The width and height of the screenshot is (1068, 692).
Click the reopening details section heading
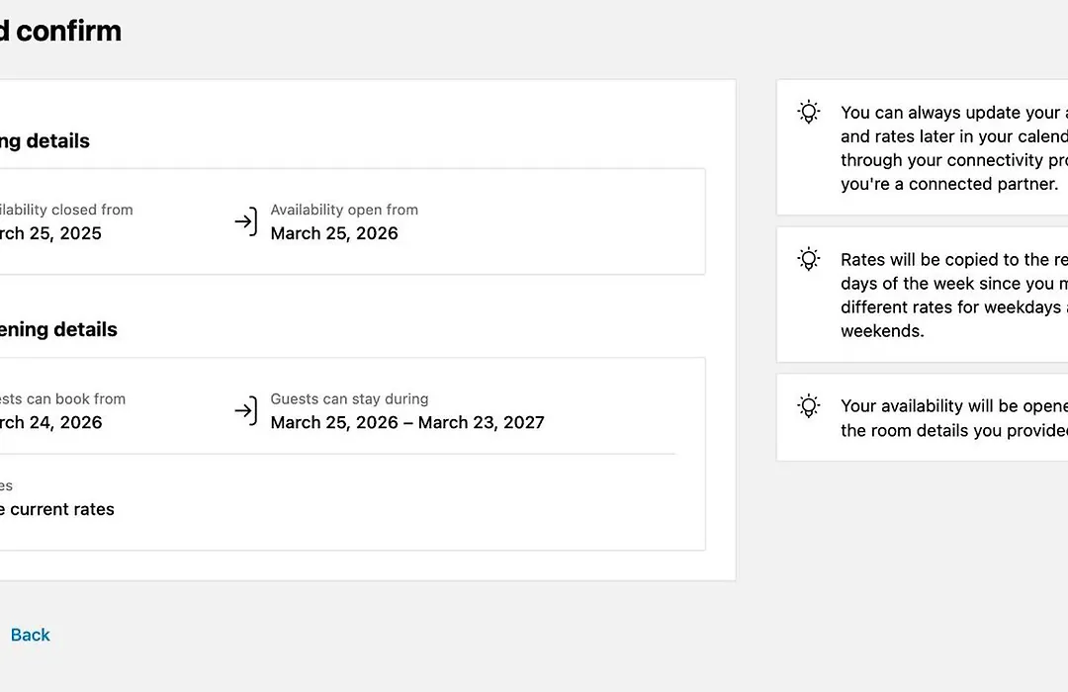pyautogui.click(x=58, y=330)
